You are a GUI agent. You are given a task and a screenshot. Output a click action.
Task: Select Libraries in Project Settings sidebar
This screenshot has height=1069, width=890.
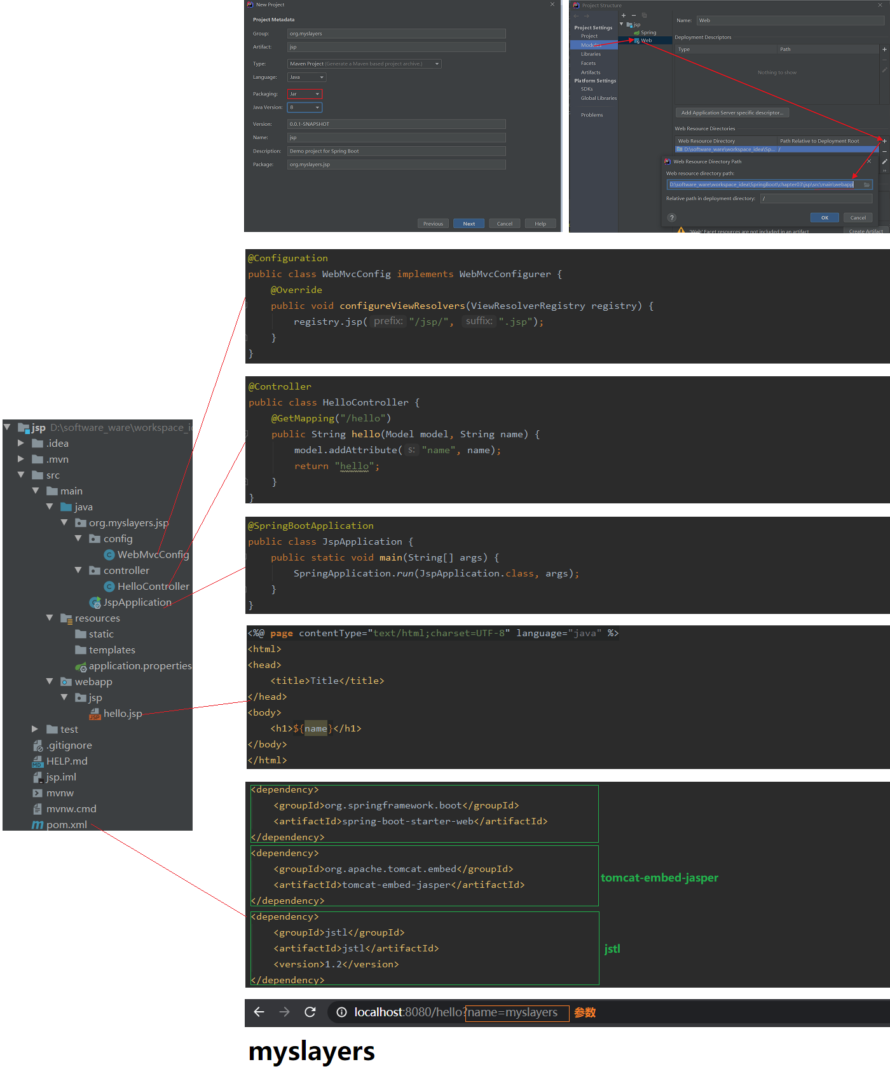pos(591,54)
